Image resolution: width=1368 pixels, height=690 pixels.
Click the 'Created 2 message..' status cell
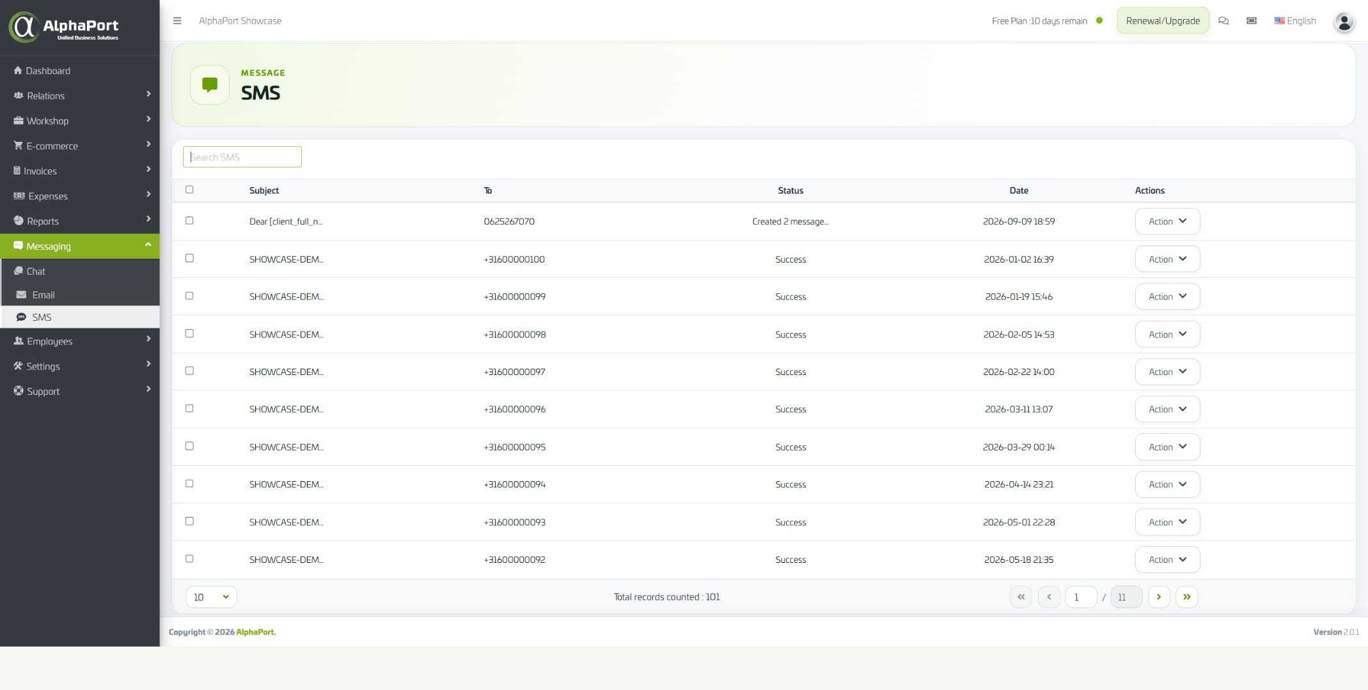coord(790,222)
